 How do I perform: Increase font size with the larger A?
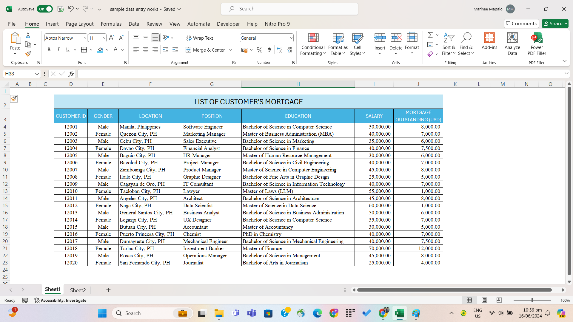click(x=112, y=38)
